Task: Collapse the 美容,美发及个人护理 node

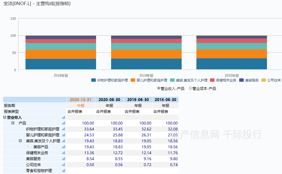Action: pos(20,141)
